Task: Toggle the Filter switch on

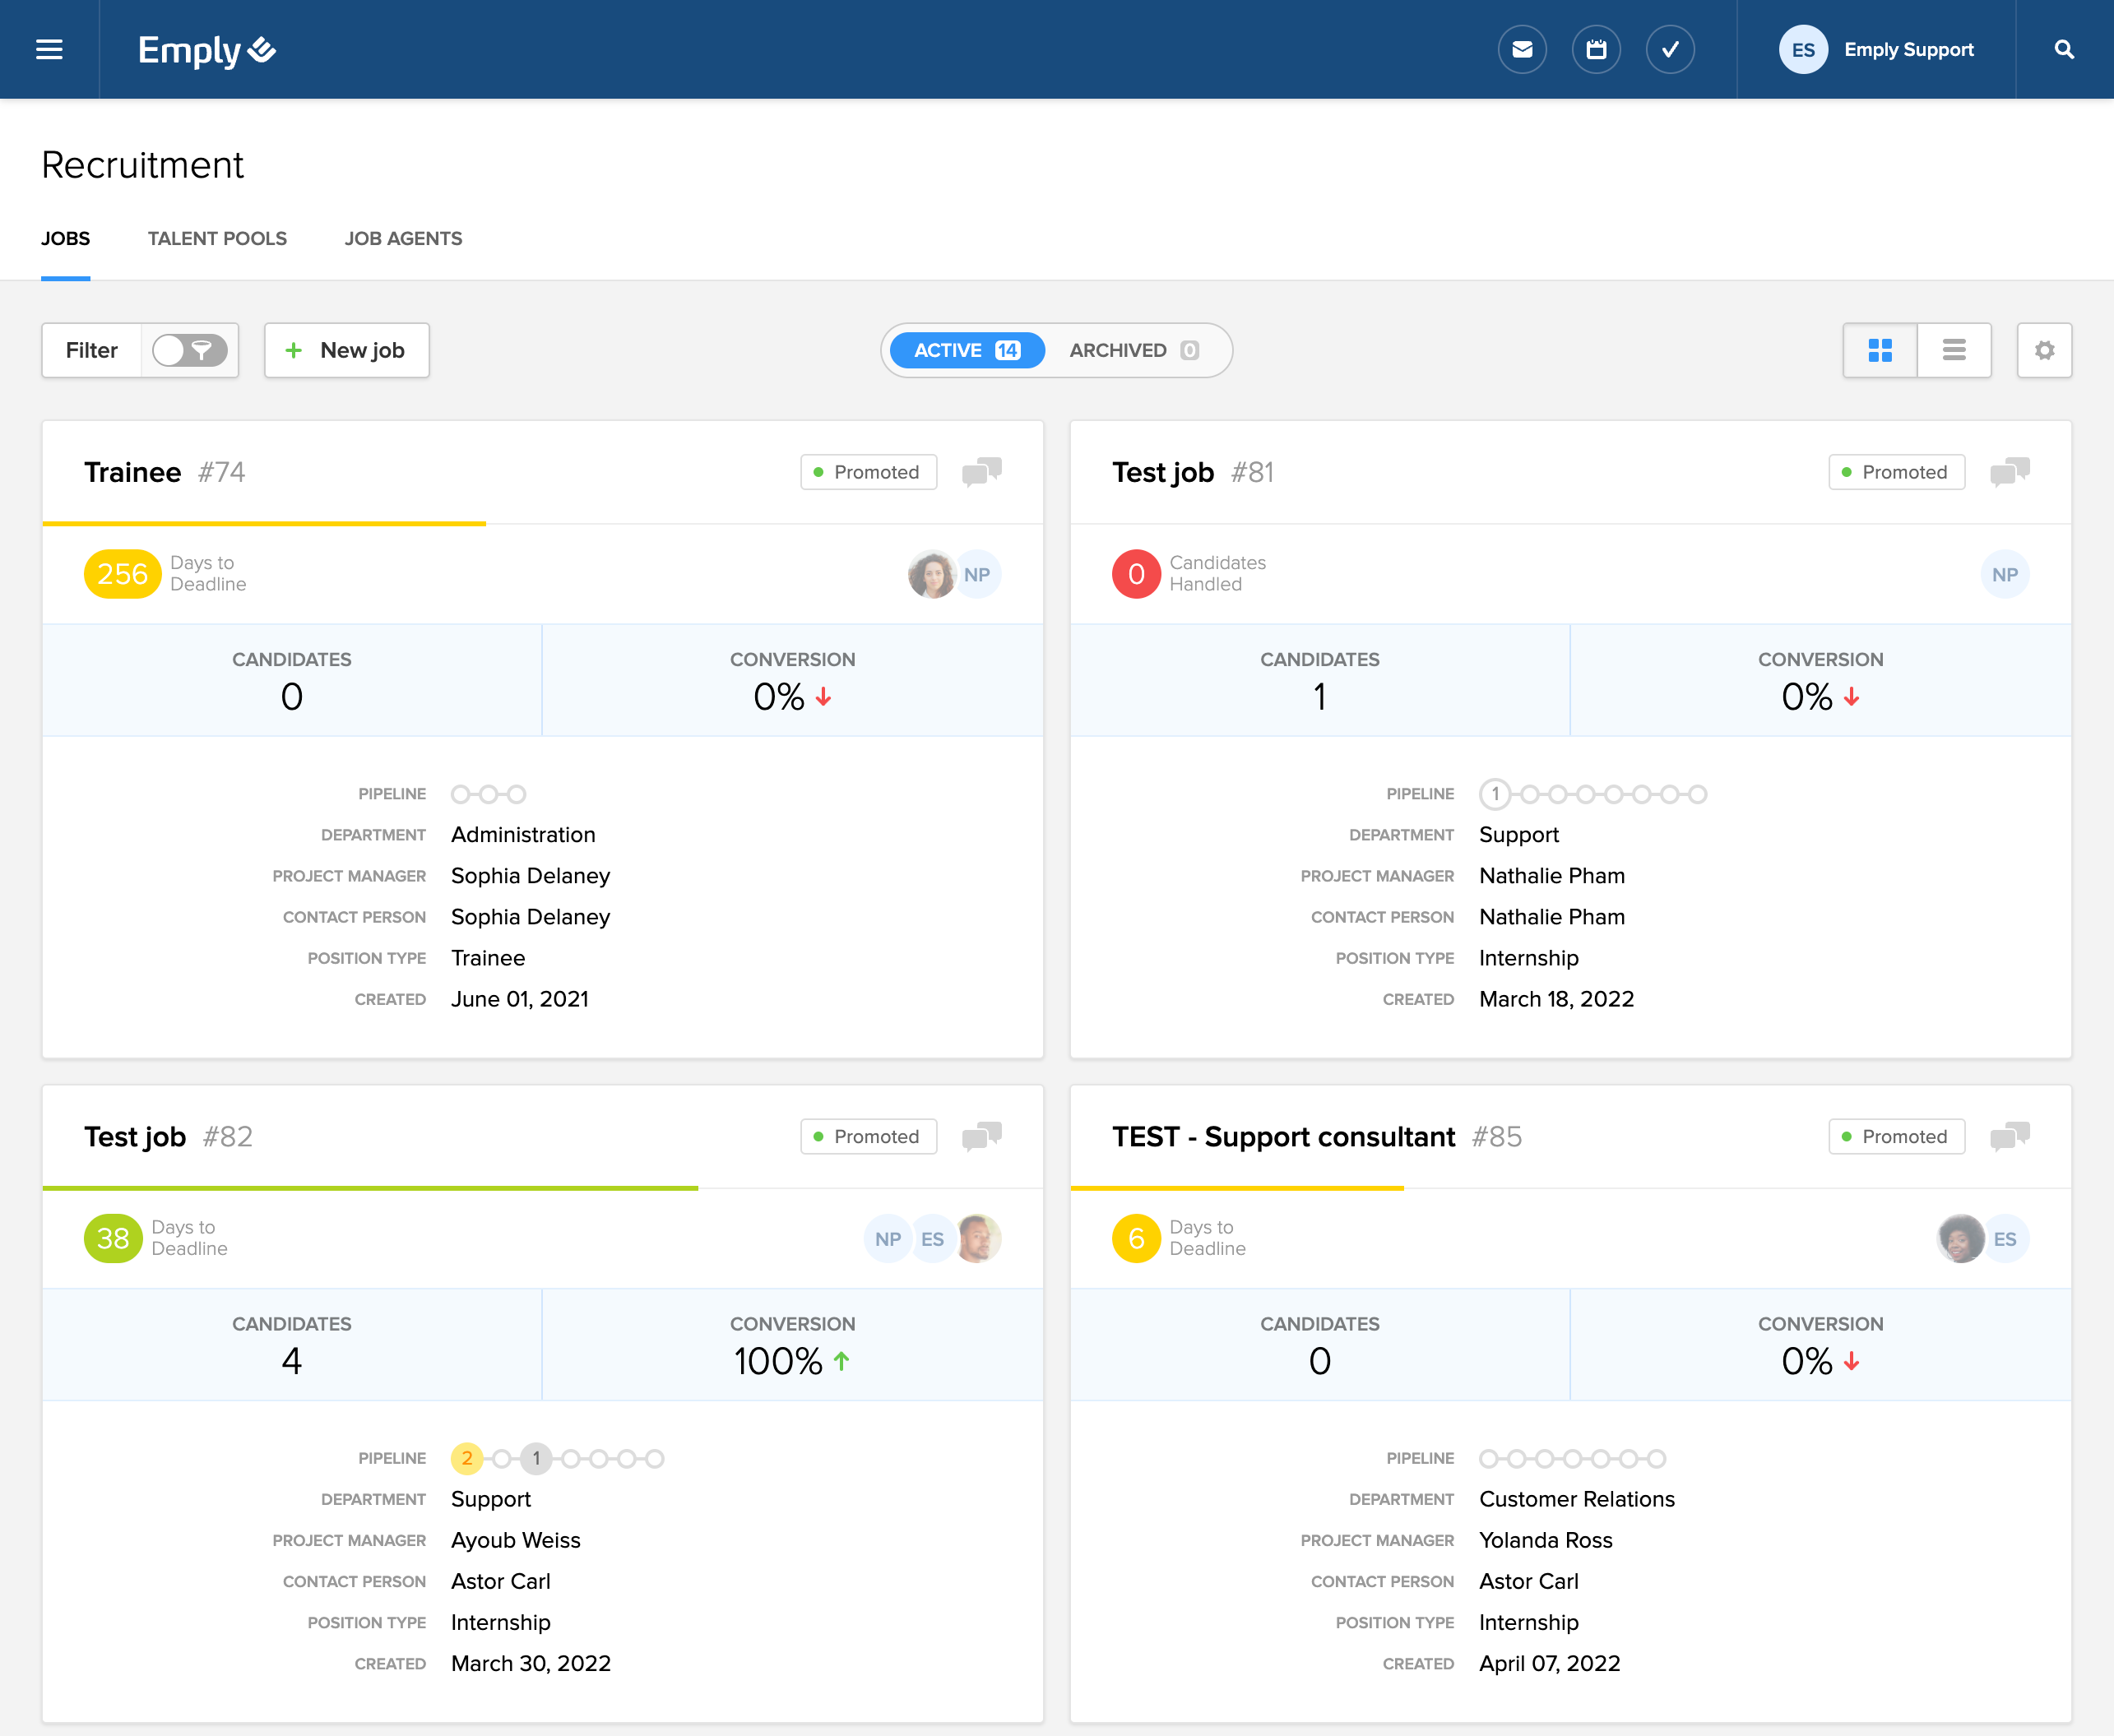Action: click(x=189, y=350)
